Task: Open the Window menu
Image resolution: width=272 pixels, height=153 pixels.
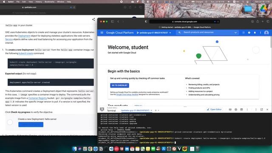Action: pos(60,2)
